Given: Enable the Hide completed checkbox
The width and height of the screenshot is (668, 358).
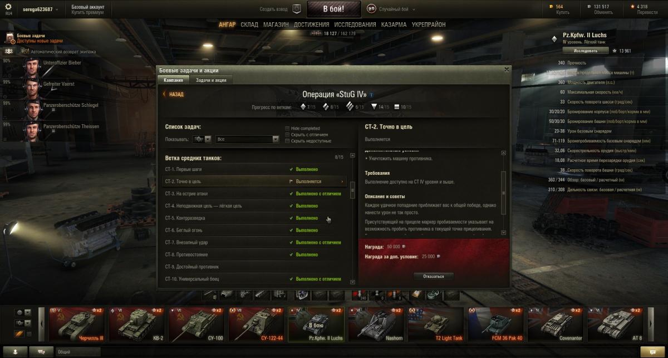Looking at the screenshot, I should pos(287,128).
